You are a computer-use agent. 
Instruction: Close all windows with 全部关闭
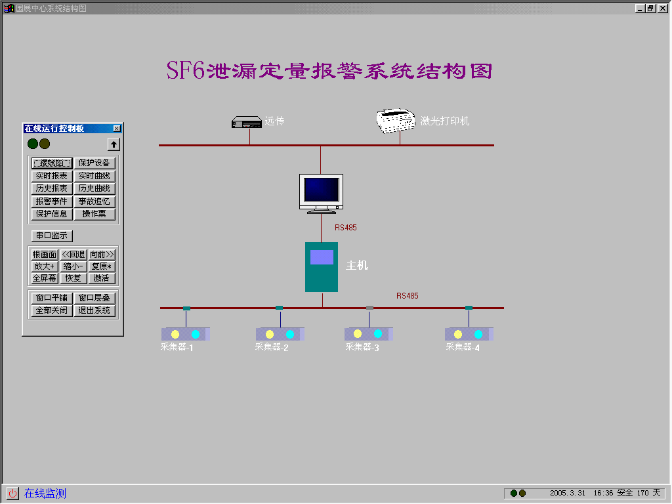[52, 310]
